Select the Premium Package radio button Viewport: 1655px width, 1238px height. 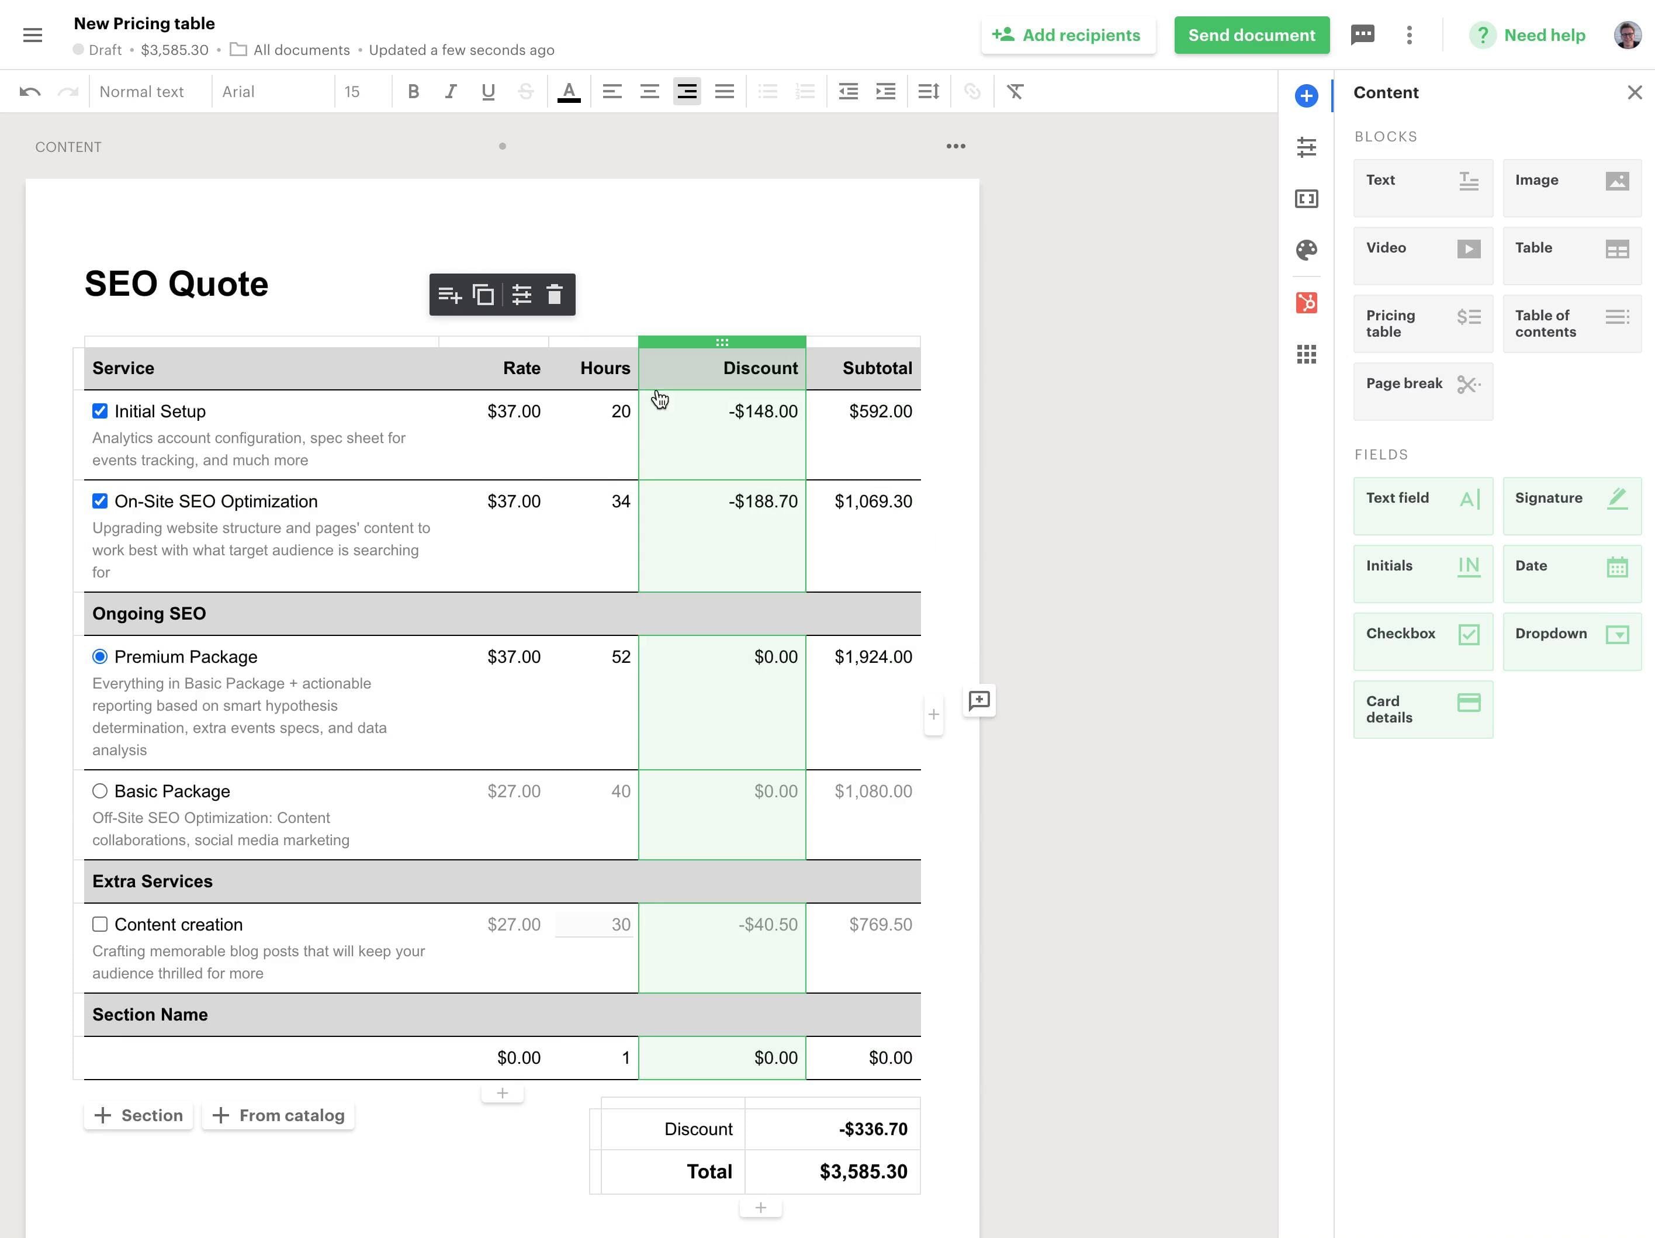(x=99, y=656)
